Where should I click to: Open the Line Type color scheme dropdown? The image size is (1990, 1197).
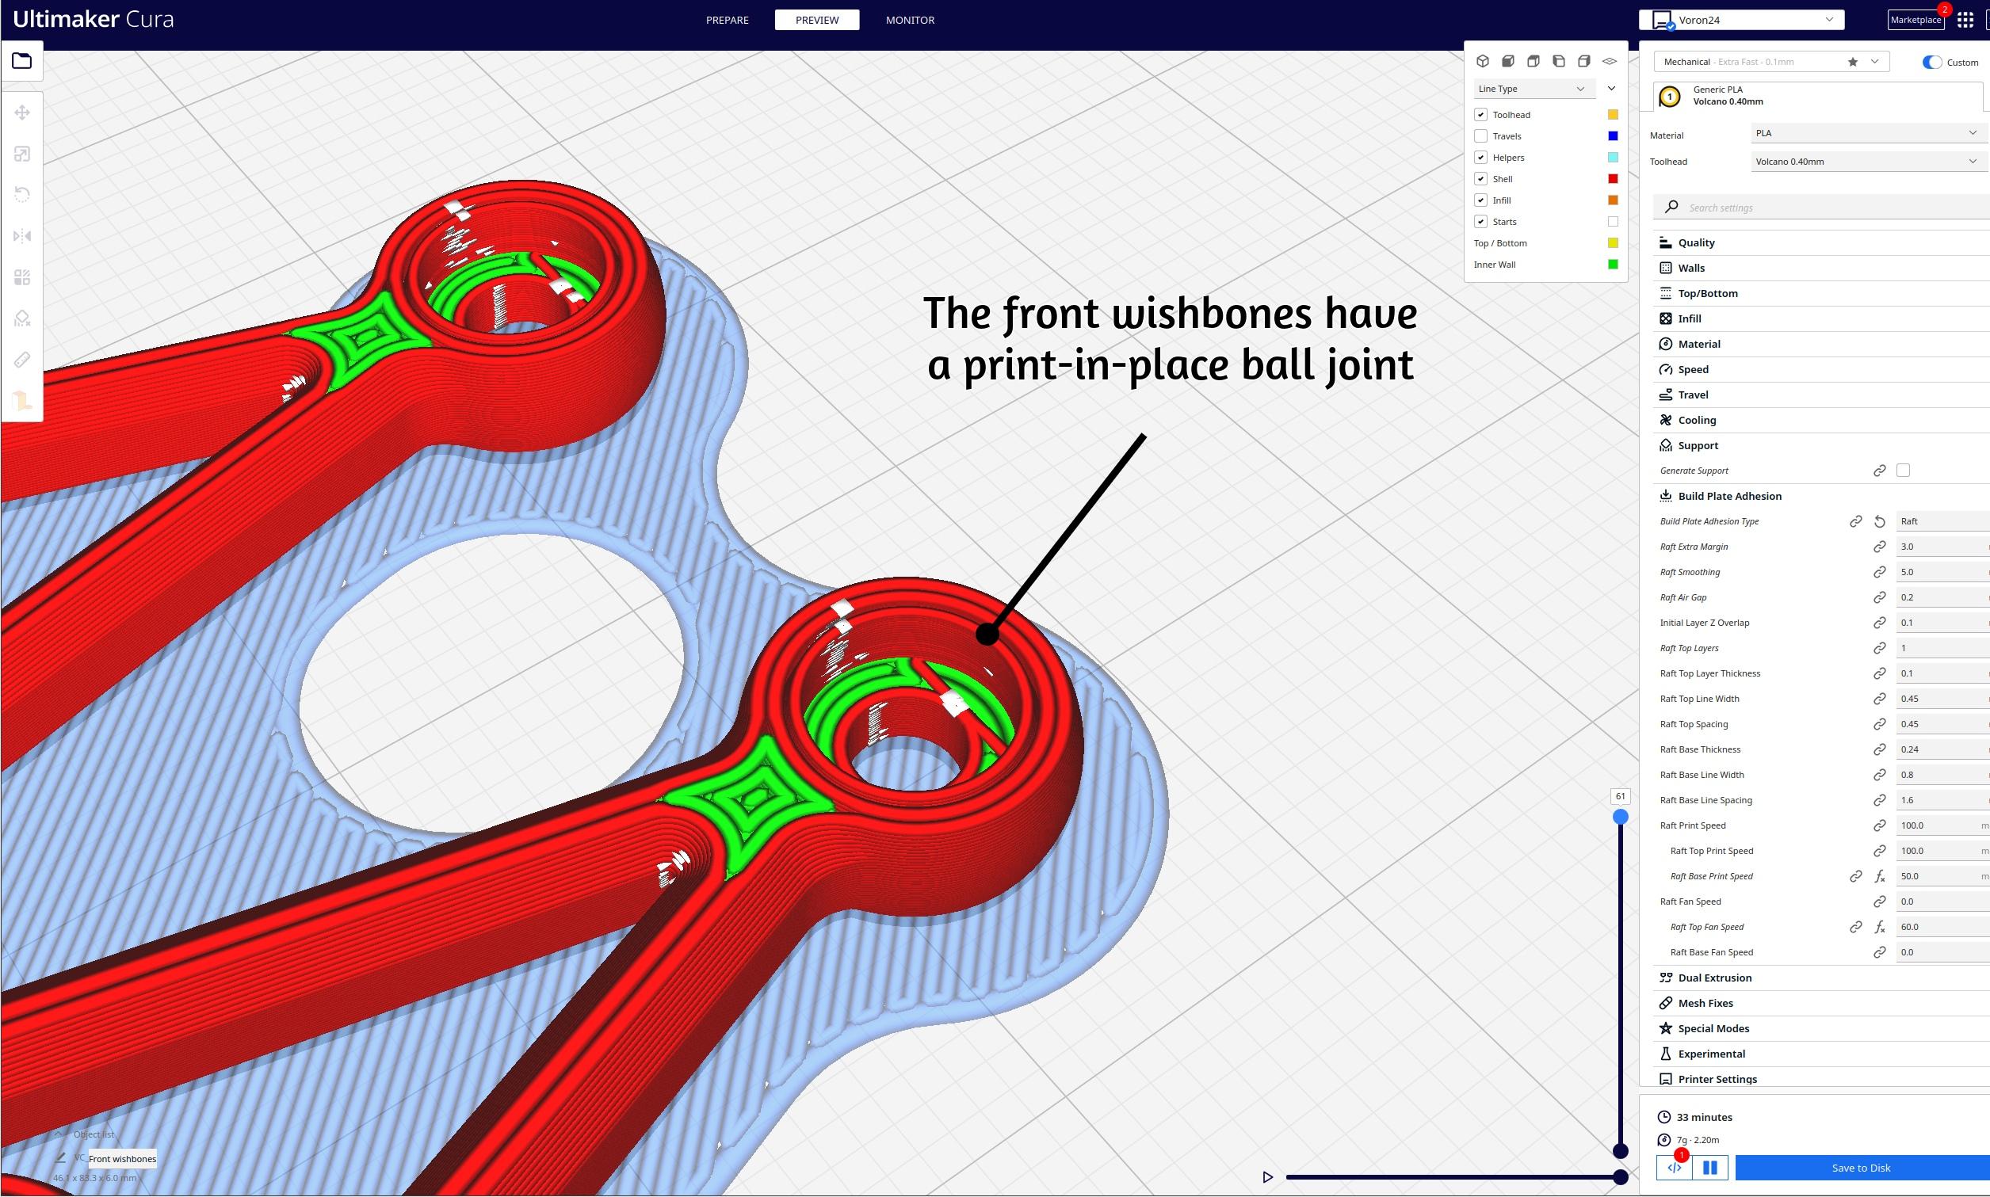1533,88
